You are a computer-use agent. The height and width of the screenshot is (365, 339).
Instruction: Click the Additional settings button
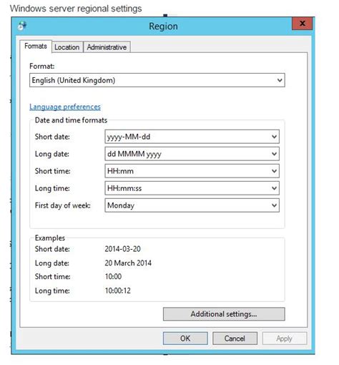pyautogui.click(x=224, y=314)
